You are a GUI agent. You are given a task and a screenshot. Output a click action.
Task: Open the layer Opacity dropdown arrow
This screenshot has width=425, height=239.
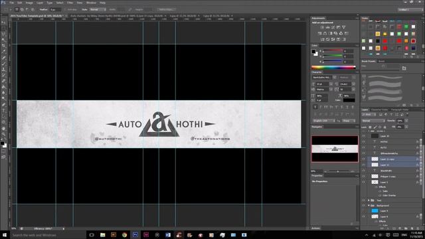pos(406,121)
